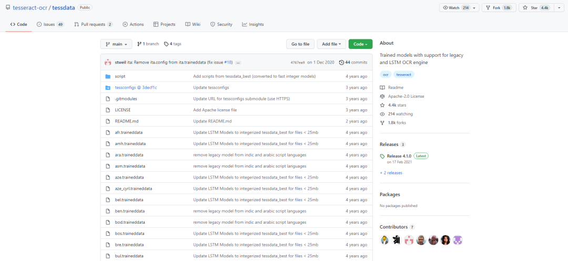The height and width of the screenshot is (261, 568).
Task: Open commit hash 4767ea9
Action: 298,62
